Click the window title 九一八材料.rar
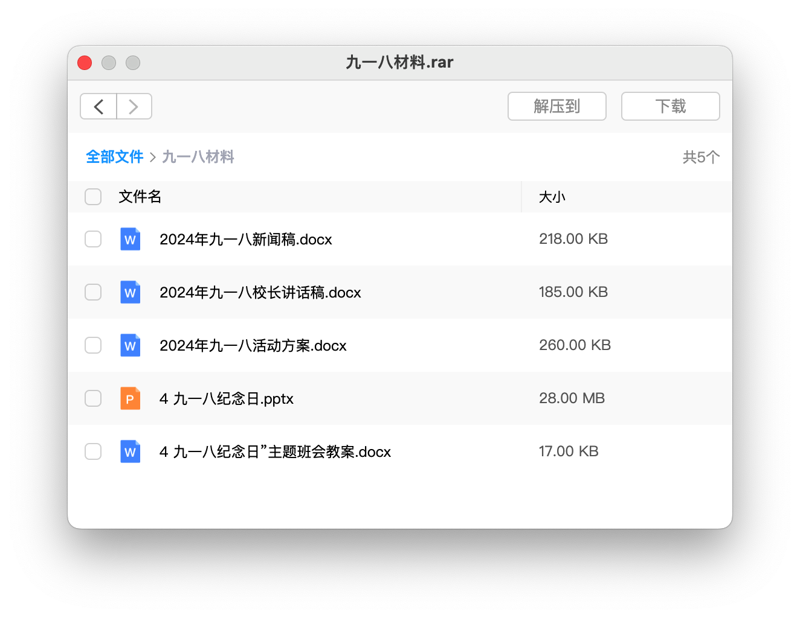The image size is (800, 618). 400,62
